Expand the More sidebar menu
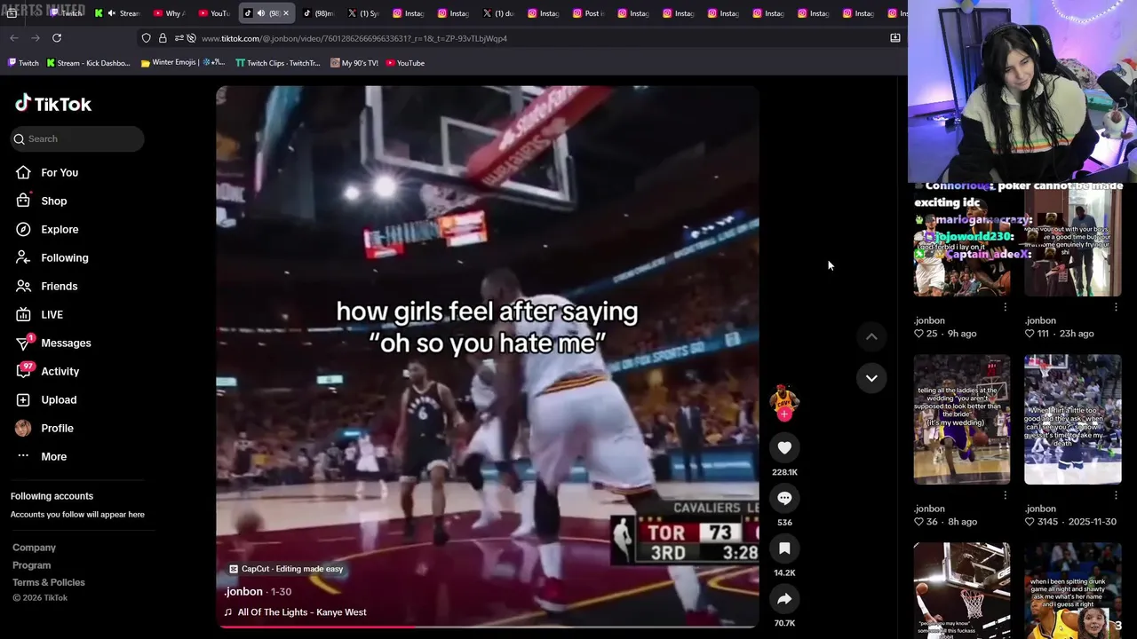This screenshot has height=639, width=1137. [x=42, y=456]
